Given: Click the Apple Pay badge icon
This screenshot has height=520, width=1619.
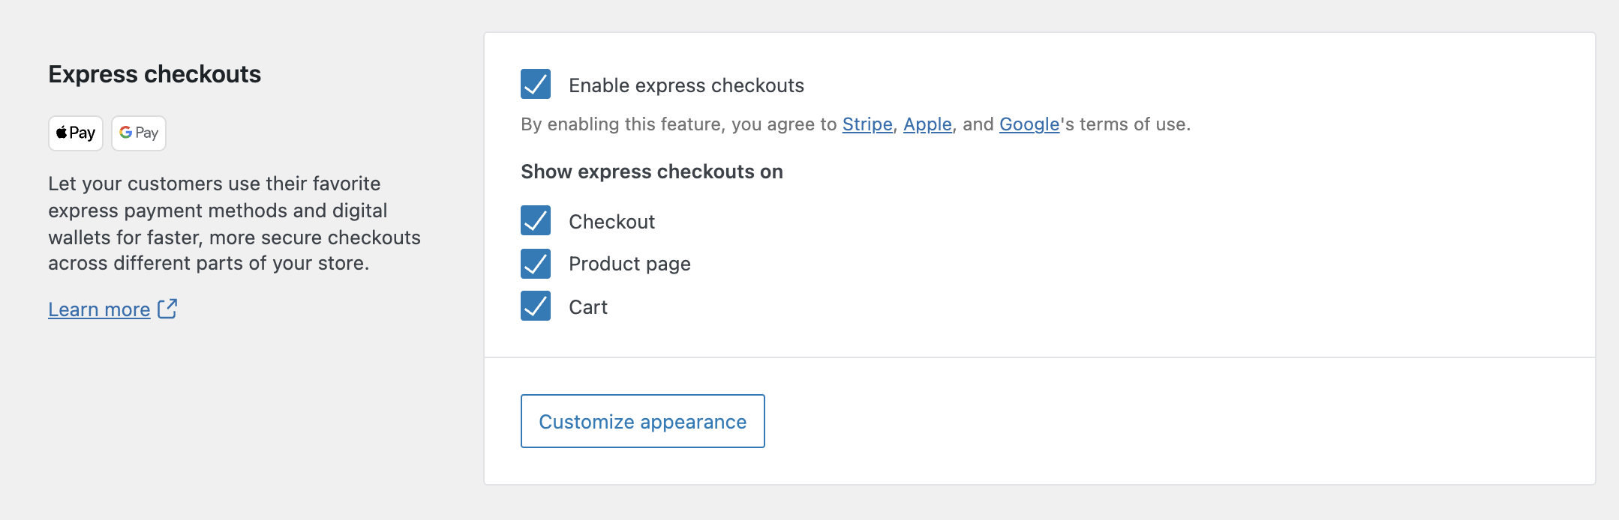Looking at the screenshot, I should (x=75, y=133).
